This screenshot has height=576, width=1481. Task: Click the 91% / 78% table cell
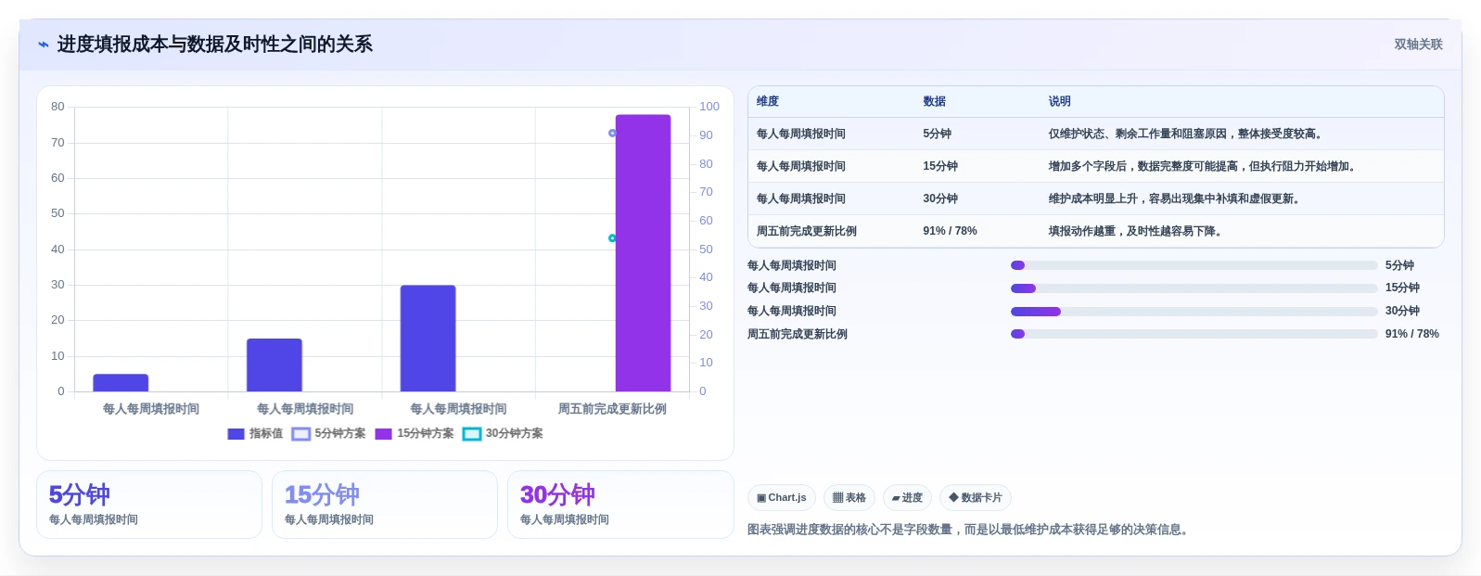click(x=950, y=232)
